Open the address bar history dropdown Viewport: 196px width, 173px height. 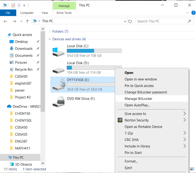coord(125,21)
